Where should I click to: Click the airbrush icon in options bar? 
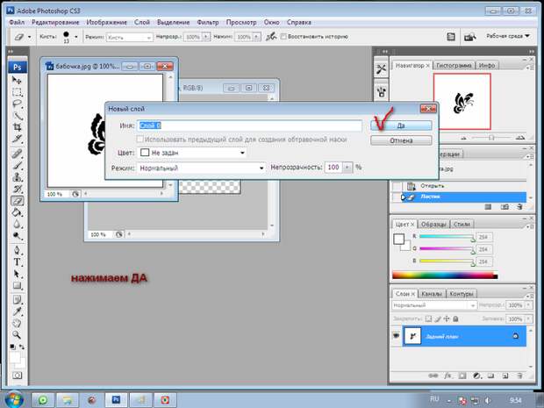270,37
